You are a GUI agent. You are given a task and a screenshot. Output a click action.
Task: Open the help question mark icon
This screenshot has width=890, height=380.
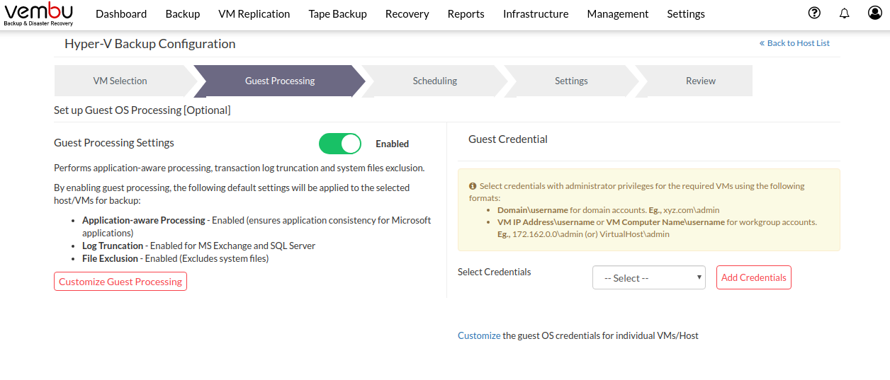pos(814,13)
